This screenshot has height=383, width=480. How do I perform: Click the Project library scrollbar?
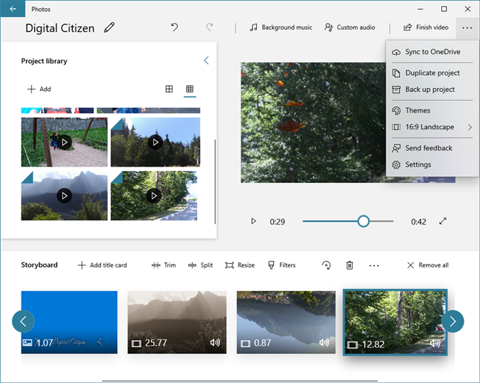pos(215,181)
